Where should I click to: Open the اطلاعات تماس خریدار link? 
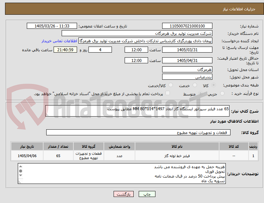click(59, 41)
